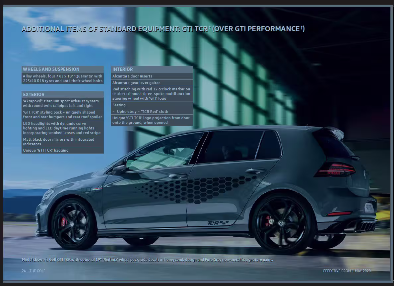Click the 'Akrapovič titanium sport exhaust system' row
Image resolution: width=394 pixels, height=286 pixels.
tap(63, 103)
